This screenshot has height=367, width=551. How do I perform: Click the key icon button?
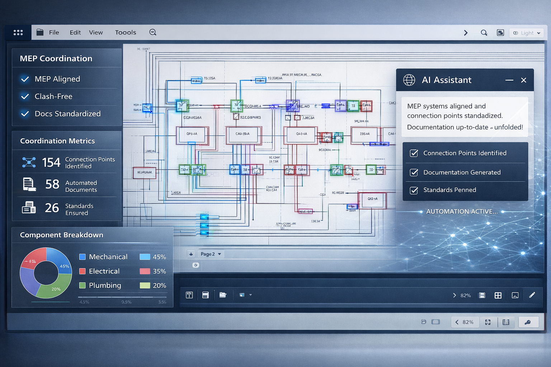527,322
